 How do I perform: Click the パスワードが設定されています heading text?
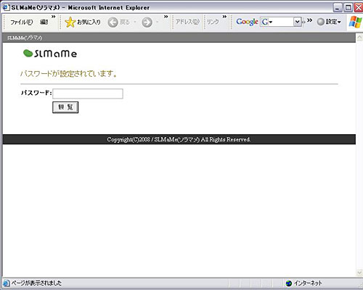click(x=68, y=73)
